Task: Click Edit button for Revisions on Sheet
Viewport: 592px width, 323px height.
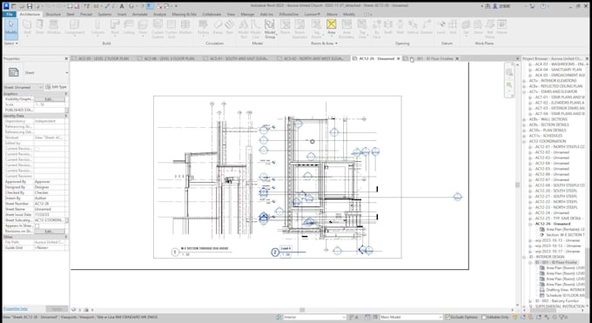Action: pyautogui.click(x=50, y=232)
